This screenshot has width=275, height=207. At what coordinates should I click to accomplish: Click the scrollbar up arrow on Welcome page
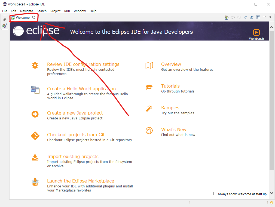(272, 27)
